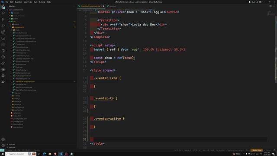Open the Accounts menu in activity bar
The height and width of the screenshot is (156, 277).
pos(3,140)
